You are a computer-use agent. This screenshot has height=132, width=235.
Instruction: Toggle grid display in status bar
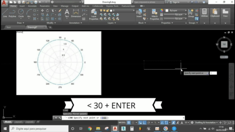pos(129,122)
